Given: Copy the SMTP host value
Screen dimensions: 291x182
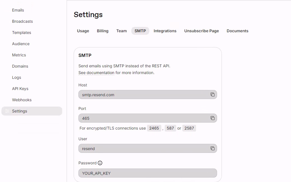Looking at the screenshot, I should click(212, 95).
